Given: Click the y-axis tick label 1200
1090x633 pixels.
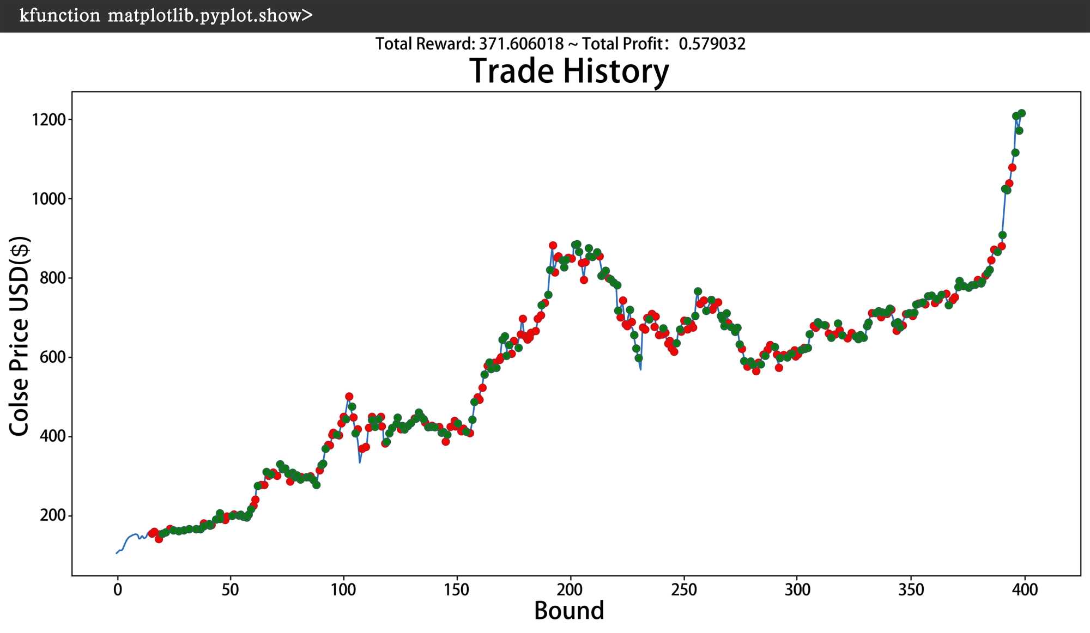Looking at the screenshot, I should pyautogui.click(x=49, y=120).
